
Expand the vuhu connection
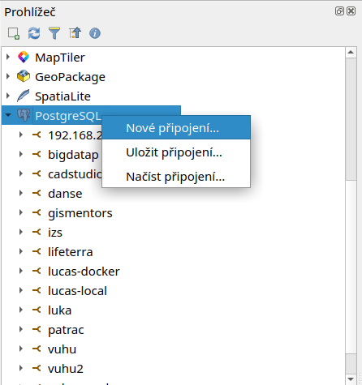pos(21,349)
